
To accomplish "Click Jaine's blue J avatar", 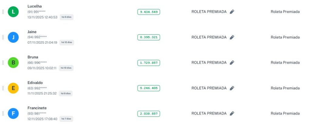I will click(13, 37).
